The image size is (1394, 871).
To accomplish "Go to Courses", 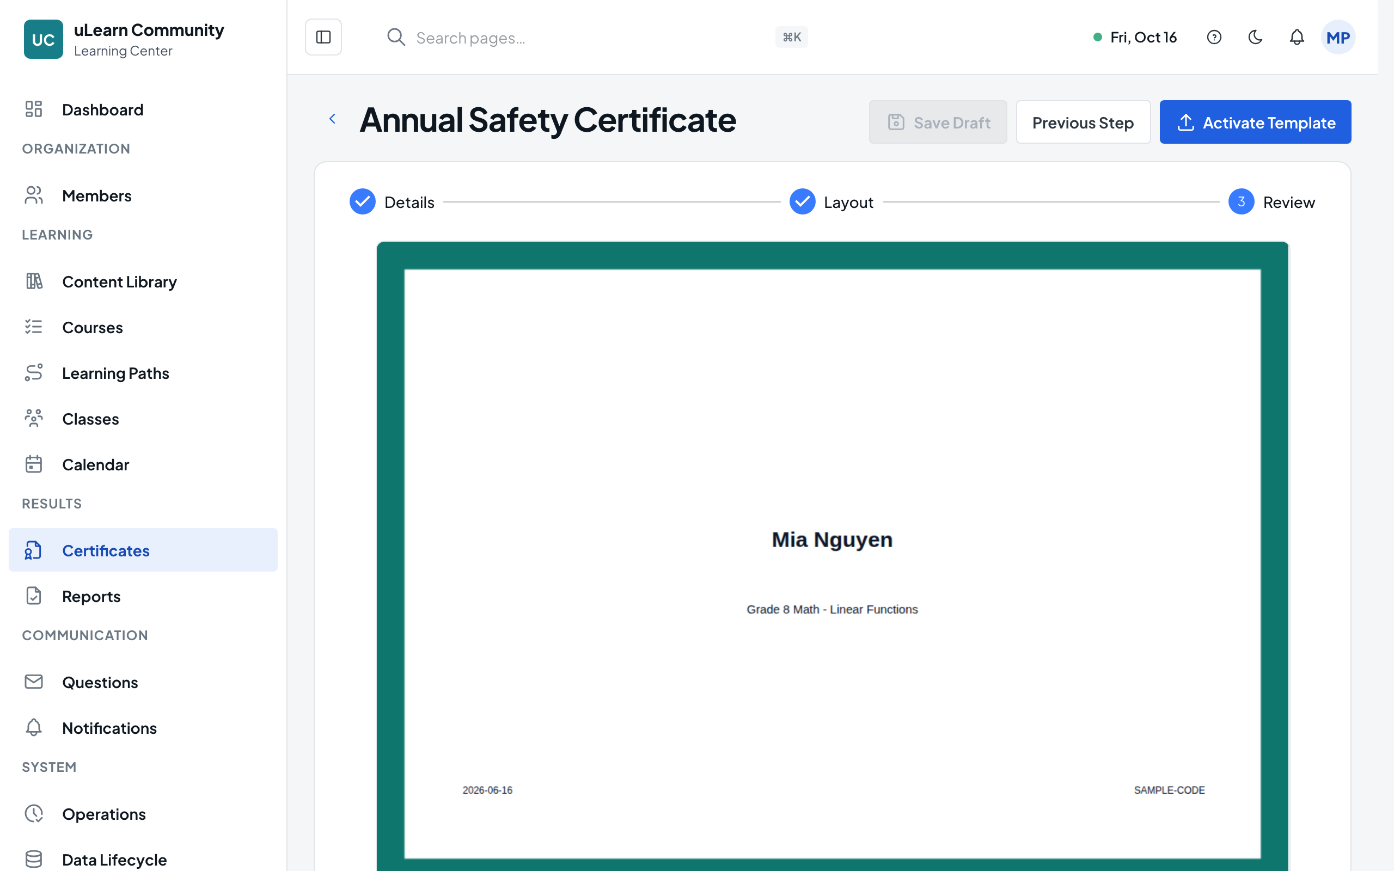I will click(x=143, y=327).
